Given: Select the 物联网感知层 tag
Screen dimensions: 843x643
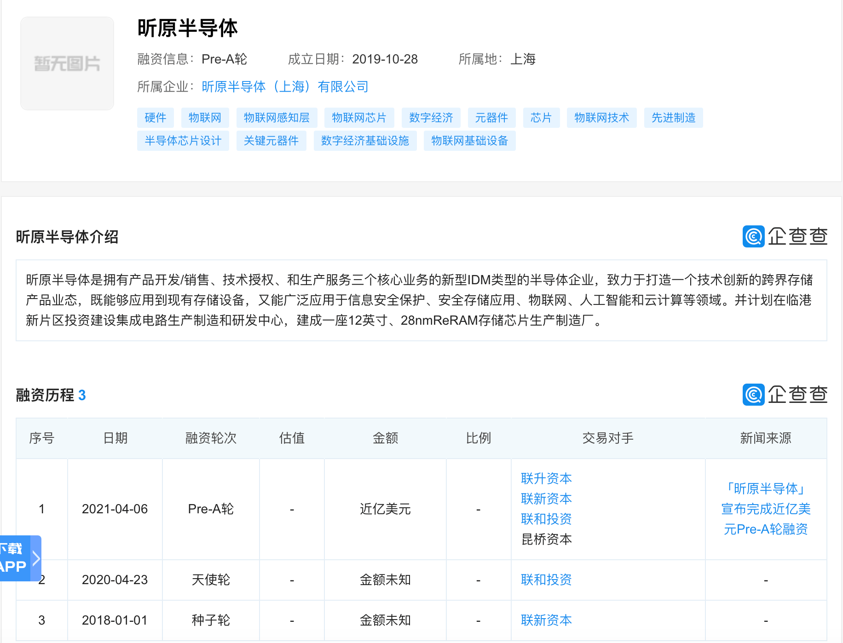Looking at the screenshot, I should click(x=277, y=118).
